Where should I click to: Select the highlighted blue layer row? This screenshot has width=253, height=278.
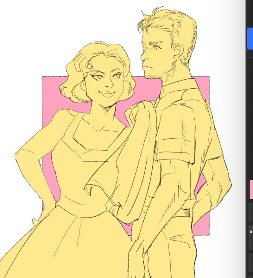pos(250,38)
